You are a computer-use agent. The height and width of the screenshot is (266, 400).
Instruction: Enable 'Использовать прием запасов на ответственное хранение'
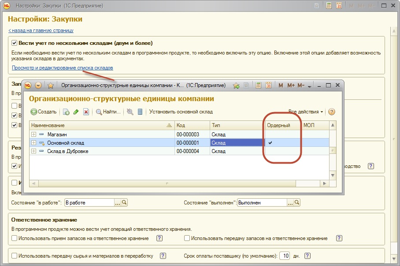15,238
